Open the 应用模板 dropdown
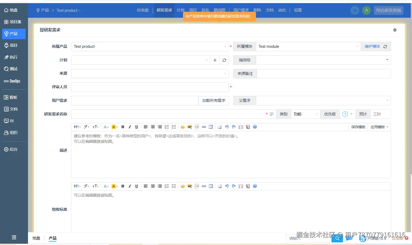The width and height of the screenshot is (412, 245). coord(379,127)
